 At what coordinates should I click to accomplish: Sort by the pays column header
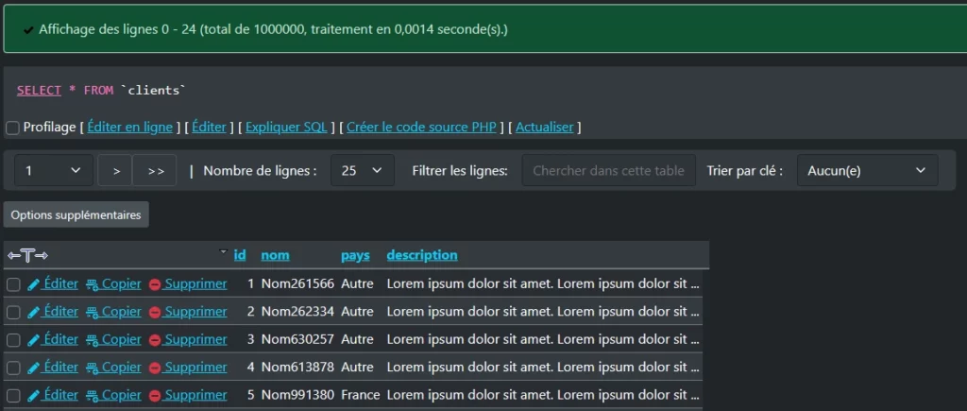355,255
